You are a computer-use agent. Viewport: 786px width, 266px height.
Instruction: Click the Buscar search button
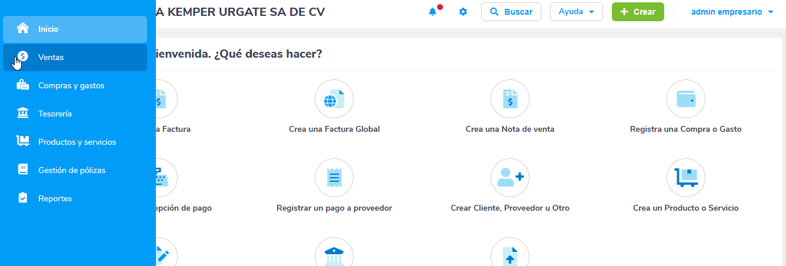tap(511, 12)
